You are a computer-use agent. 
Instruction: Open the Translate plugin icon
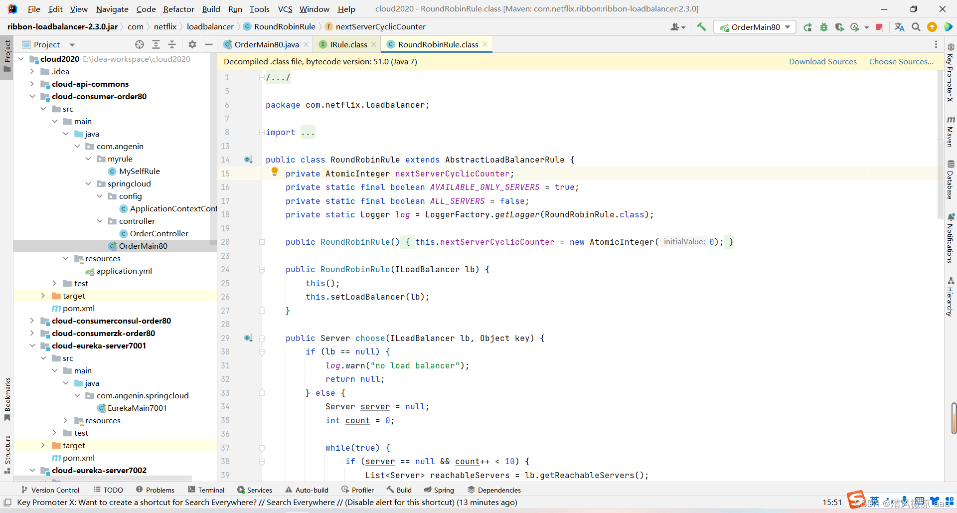pyautogui.click(x=899, y=27)
